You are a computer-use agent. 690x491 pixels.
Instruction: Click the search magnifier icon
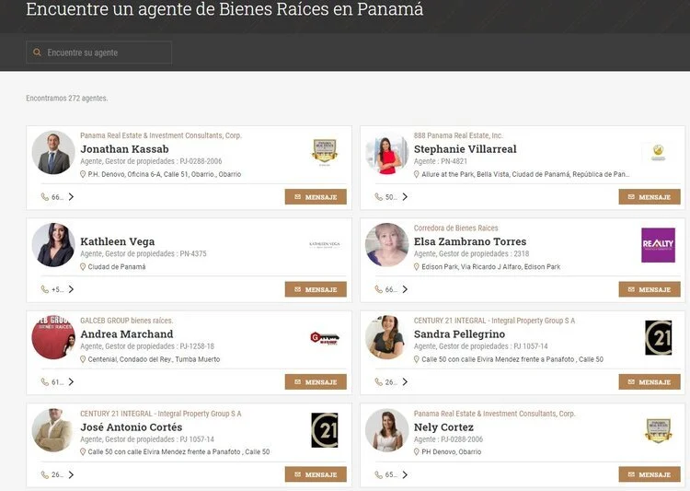point(37,53)
